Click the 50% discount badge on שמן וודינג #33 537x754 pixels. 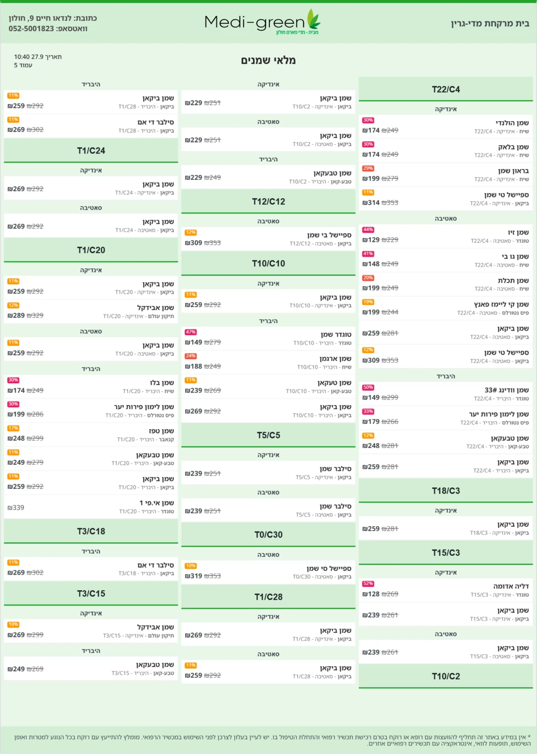pyautogui.click(x=368, y=388)
